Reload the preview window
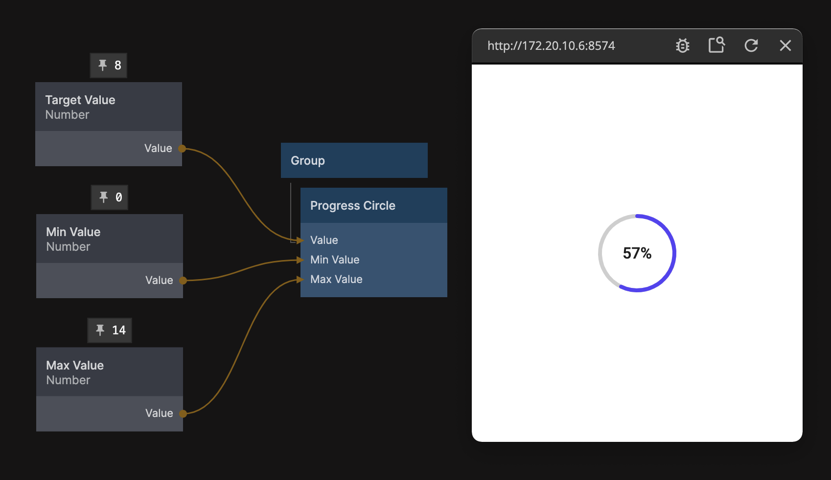The width and height of the screenshot is (831, 480). tap(751, 45)
